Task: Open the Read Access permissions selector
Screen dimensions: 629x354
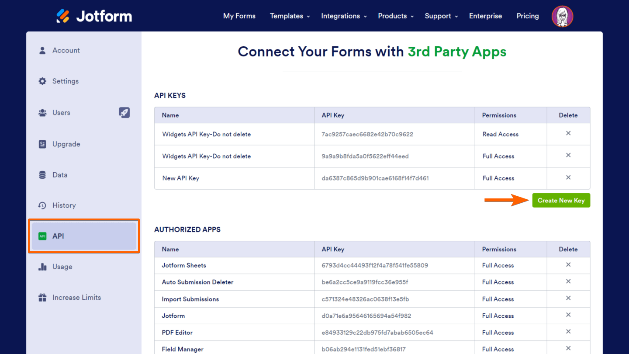Action: (x=501, y=134)
